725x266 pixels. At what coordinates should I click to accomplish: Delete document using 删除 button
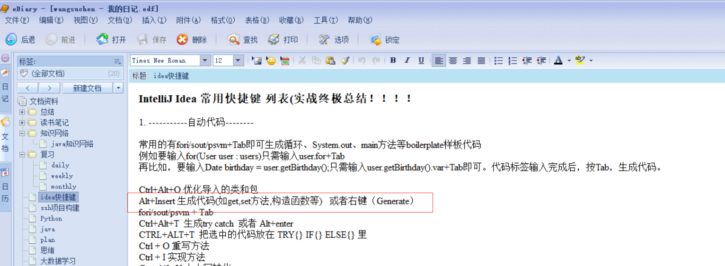[x=192, y=40]
